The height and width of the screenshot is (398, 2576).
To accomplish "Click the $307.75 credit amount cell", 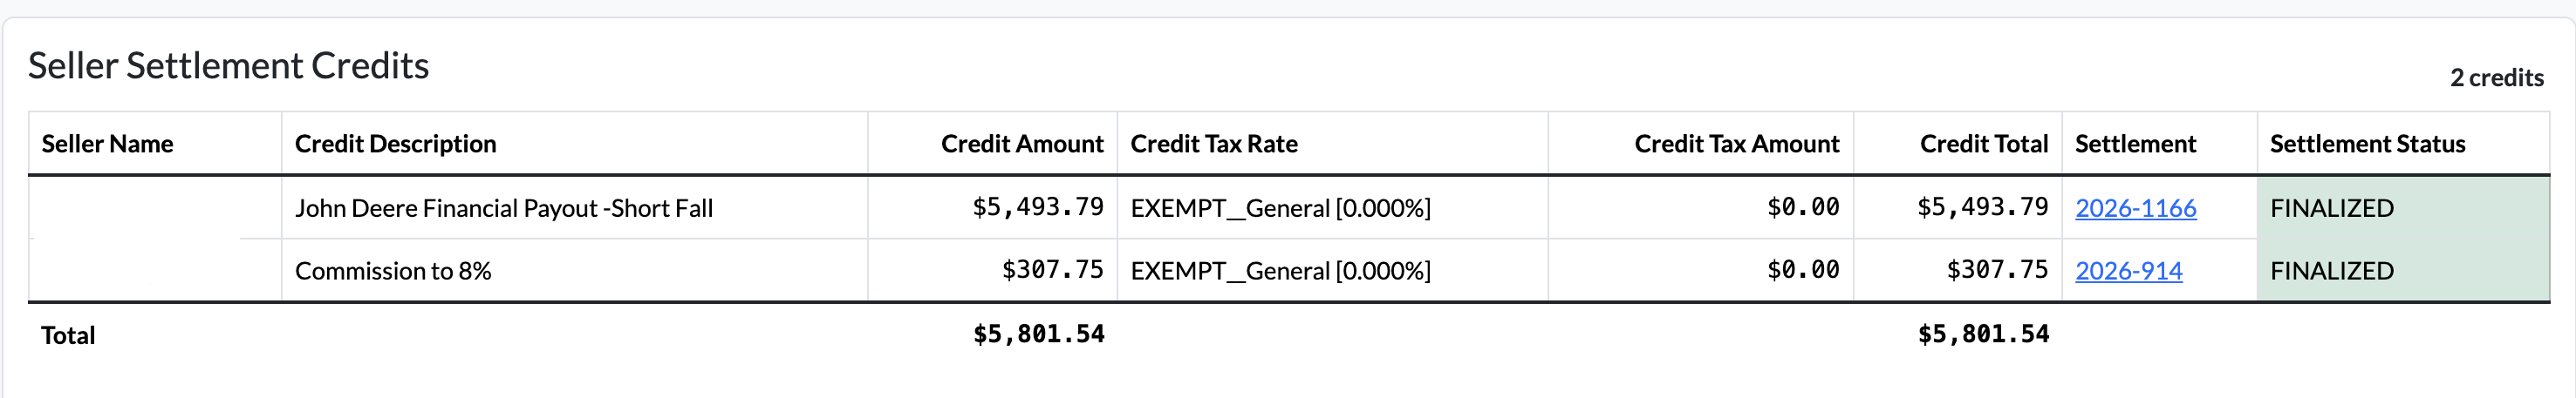I will click(992, 270).
